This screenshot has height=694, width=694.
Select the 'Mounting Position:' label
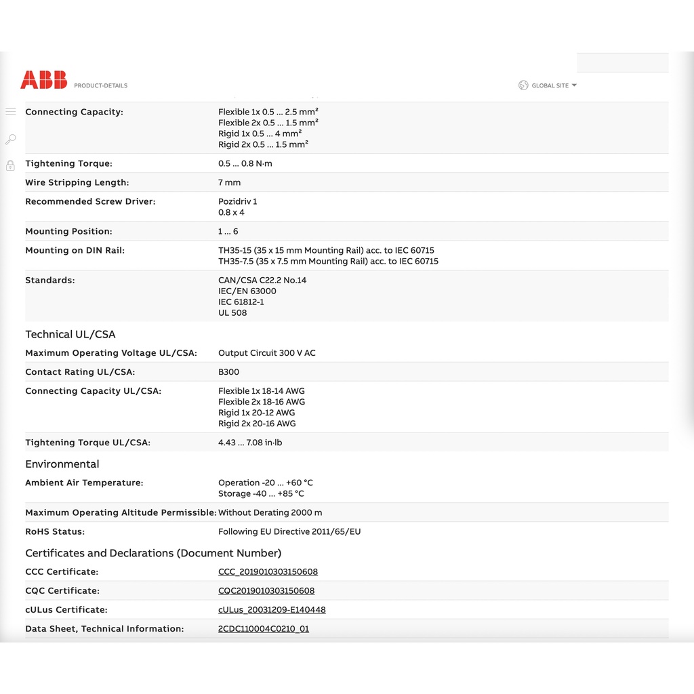click(x=68, y=231)
